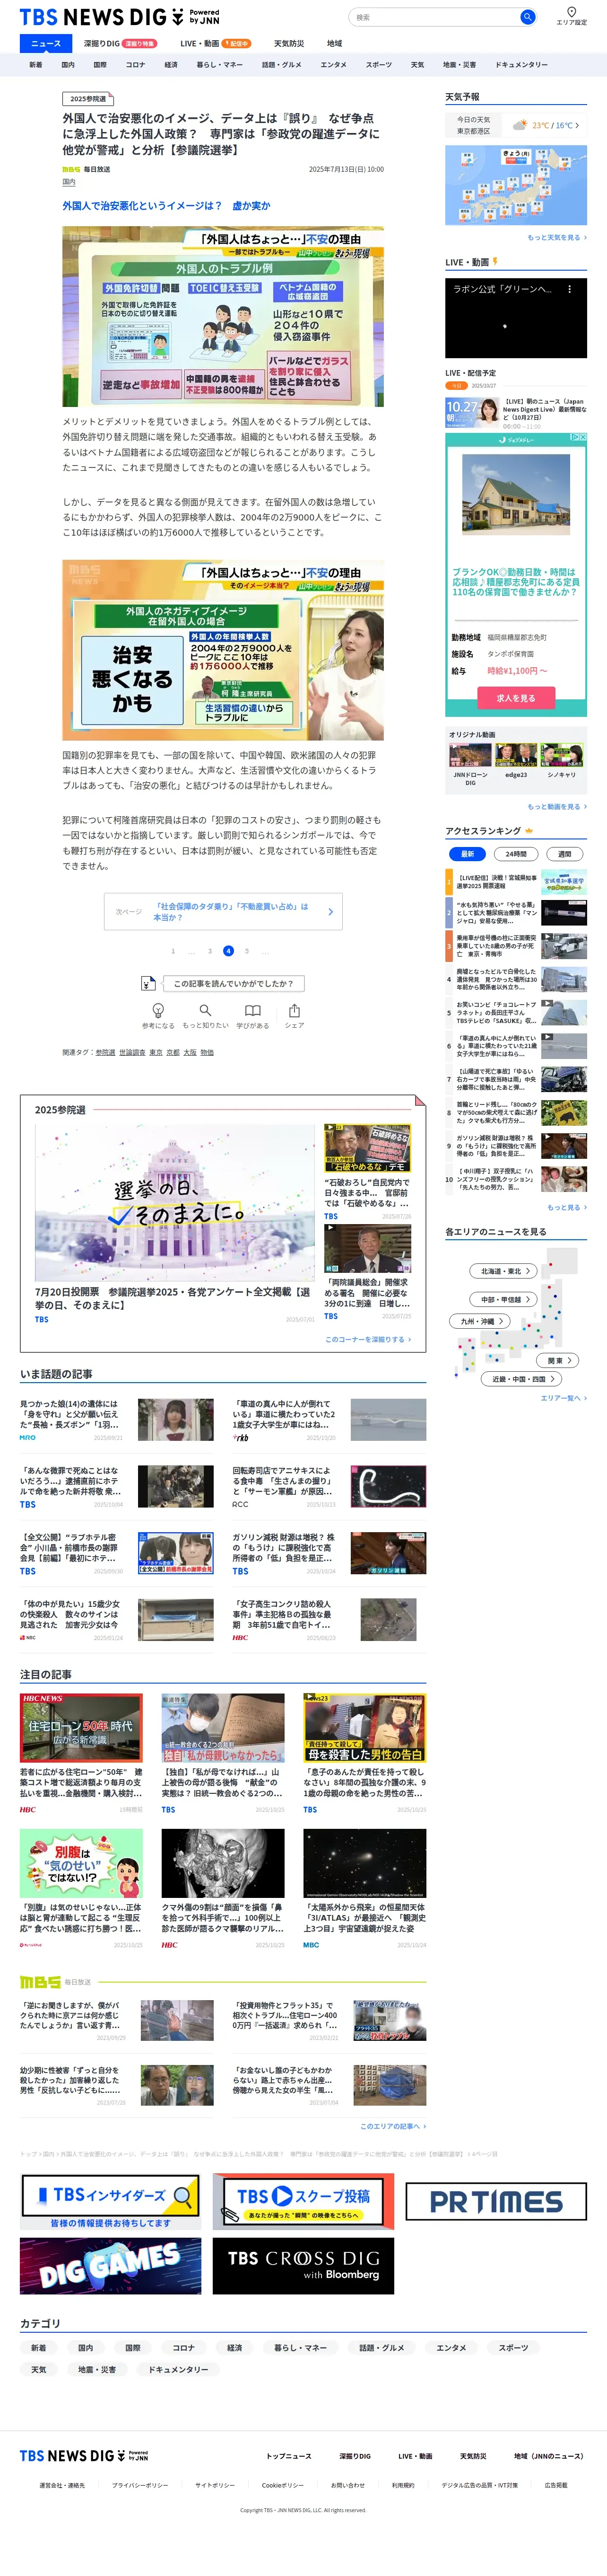The image size is (607, 2576).
Task: Open エリア一覧へ link
Action: coord(563,1398)
